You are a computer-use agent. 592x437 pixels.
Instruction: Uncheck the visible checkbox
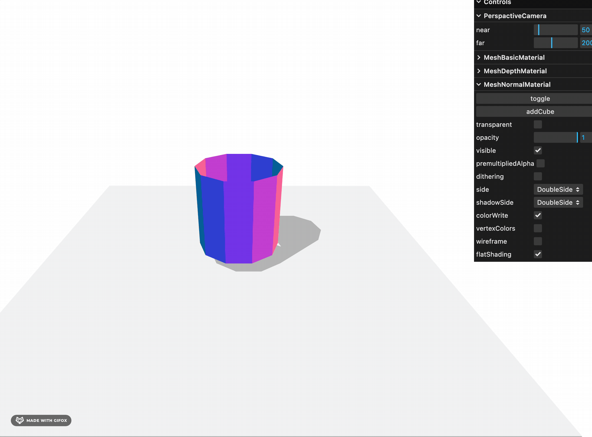(538, 150)
